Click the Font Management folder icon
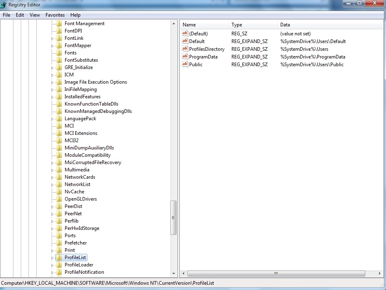386x290 pixels. click(x=59, y=23)
